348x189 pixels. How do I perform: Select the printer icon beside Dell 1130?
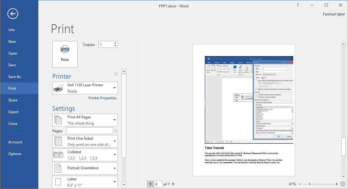point(59,88)
